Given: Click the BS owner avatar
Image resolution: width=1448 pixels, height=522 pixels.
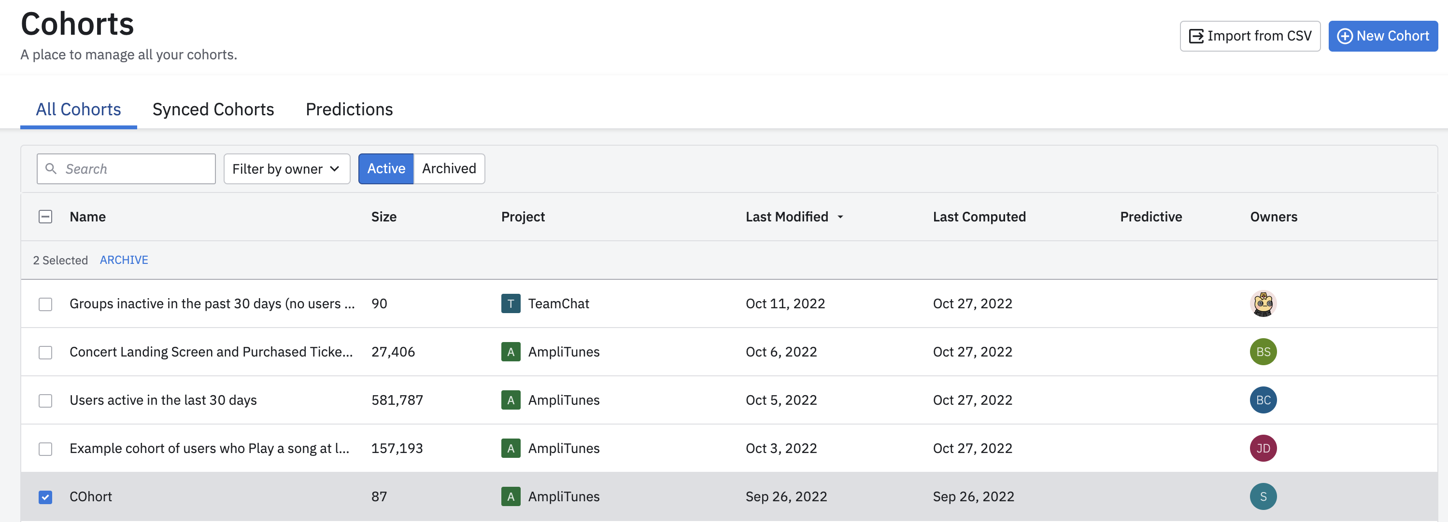Looking at the screenshot, I should [1263, 352].
